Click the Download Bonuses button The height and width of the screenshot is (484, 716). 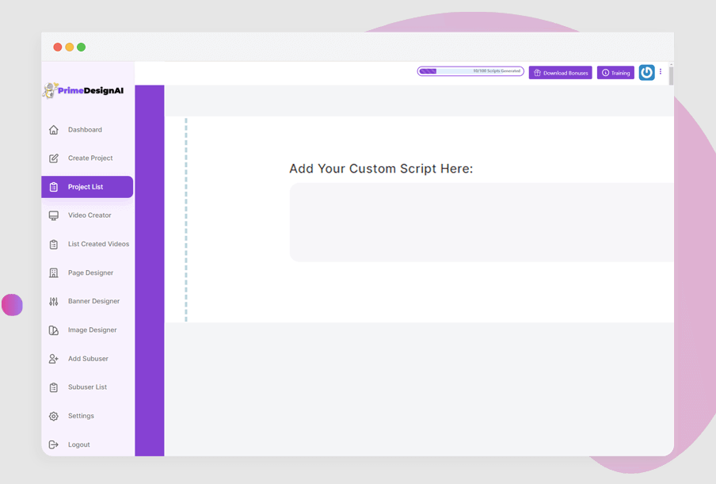point(560,72)
